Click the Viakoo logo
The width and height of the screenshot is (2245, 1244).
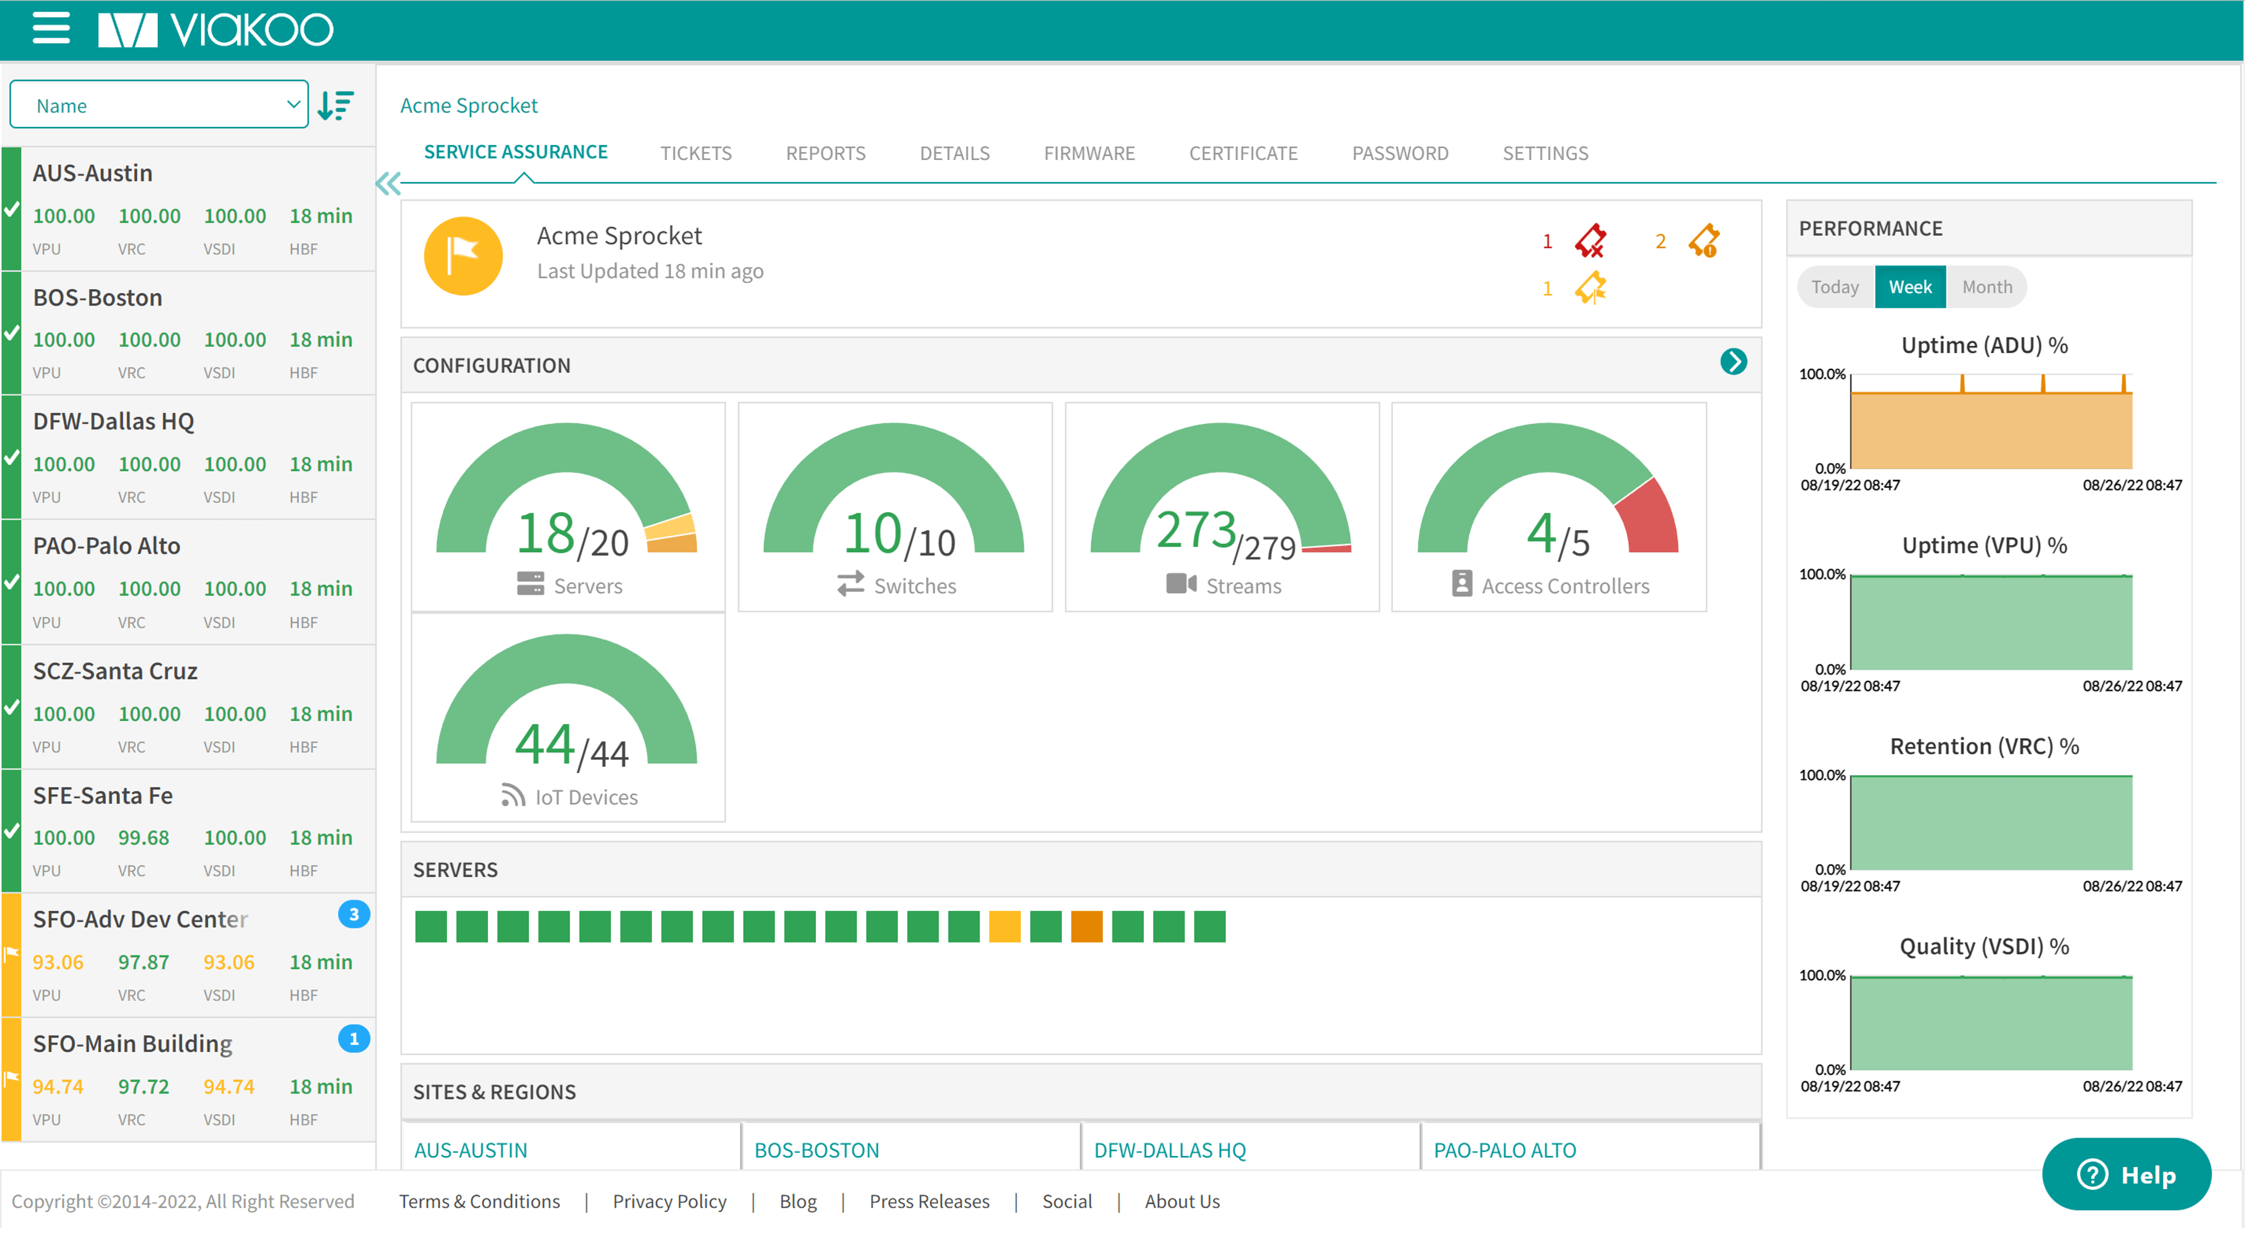click(215, 30)
